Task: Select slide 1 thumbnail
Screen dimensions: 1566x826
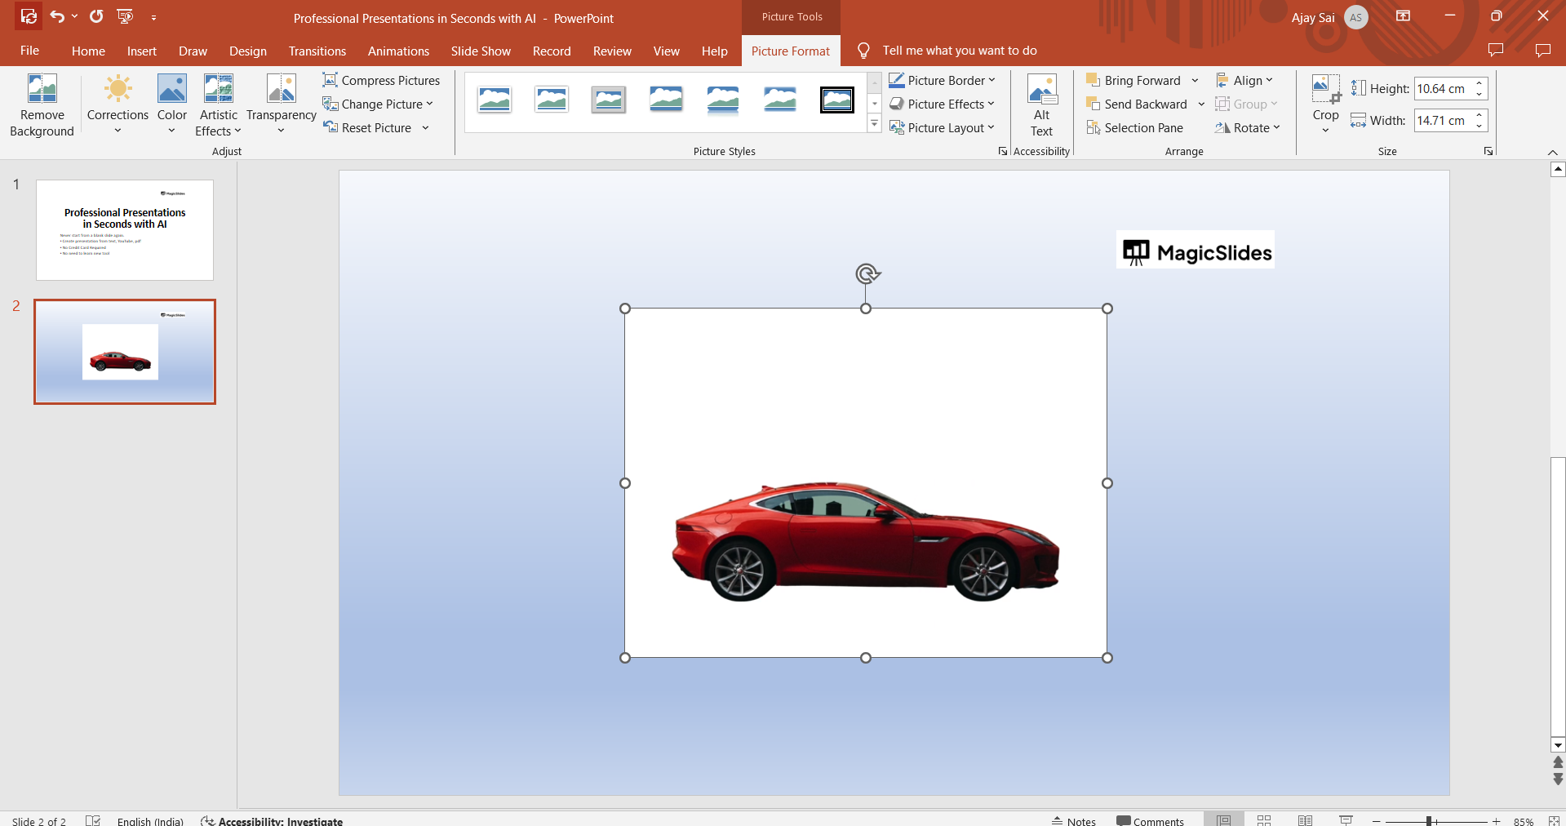Action: point(125,230)
